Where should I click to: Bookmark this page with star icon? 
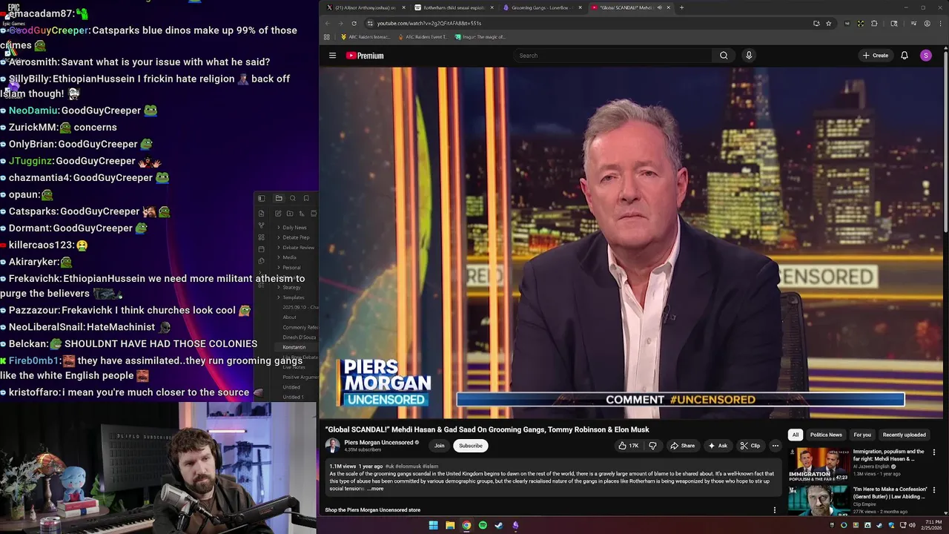pos(829,23)
